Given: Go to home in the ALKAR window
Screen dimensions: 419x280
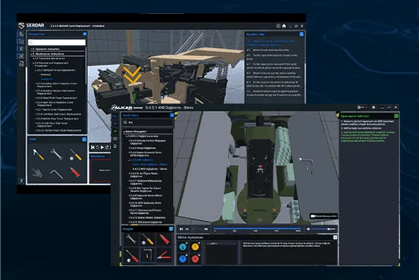Looking at the screenshot, I should point(374,107).
